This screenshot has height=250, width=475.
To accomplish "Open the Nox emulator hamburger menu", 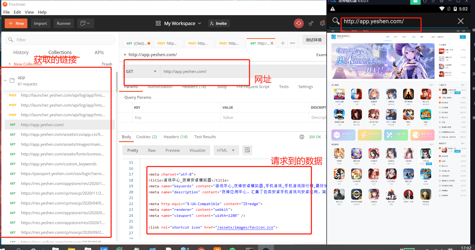I will (x=433, y=1).
